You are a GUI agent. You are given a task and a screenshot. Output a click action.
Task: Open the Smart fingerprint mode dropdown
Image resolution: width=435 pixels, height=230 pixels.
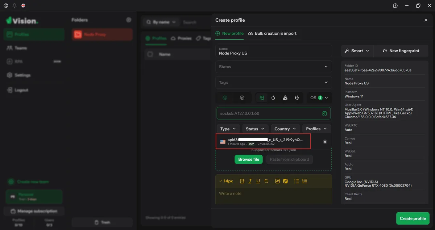[357, 51]
